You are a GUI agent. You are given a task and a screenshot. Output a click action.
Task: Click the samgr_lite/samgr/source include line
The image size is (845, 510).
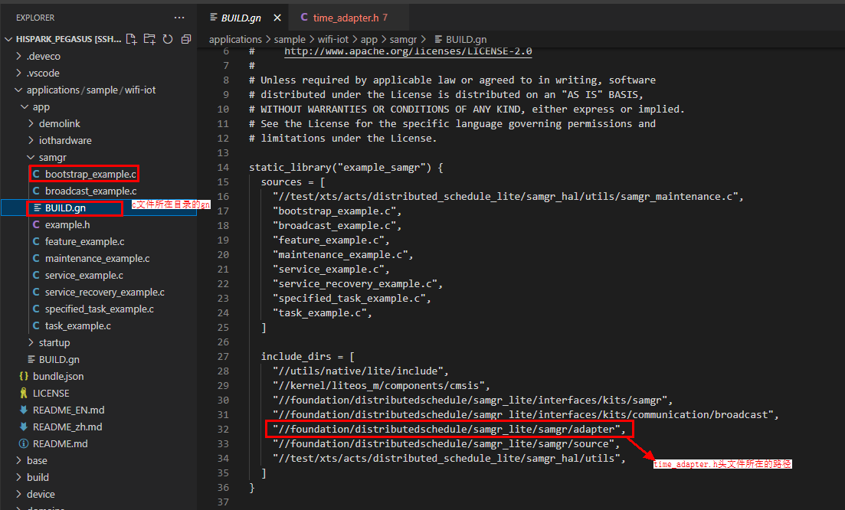click(x=446, y=443)
